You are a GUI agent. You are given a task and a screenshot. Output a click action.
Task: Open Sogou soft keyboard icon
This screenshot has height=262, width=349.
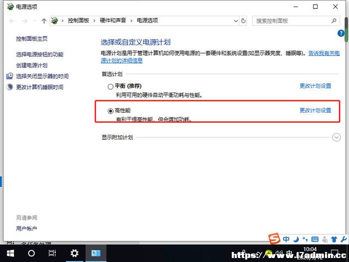(315, 239)
